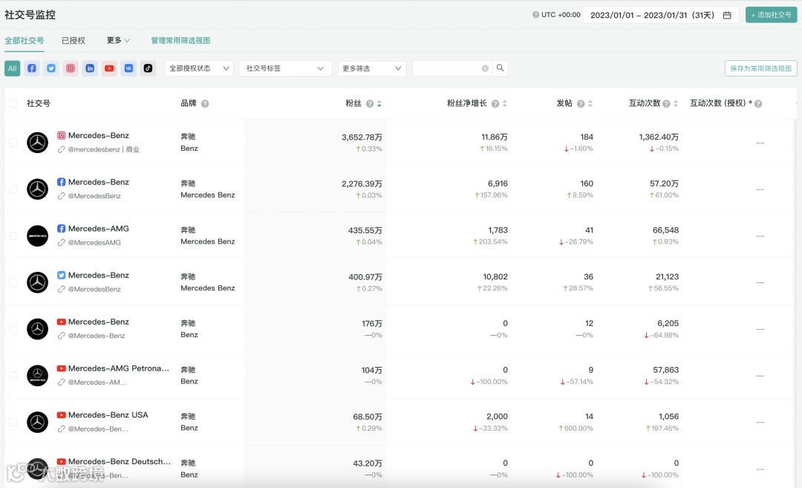802x488 pixels.
Task: Clear the search field with x icon
Action: tap(485, 68)
